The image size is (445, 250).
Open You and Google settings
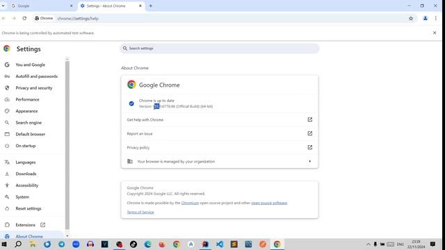(31, 65)
